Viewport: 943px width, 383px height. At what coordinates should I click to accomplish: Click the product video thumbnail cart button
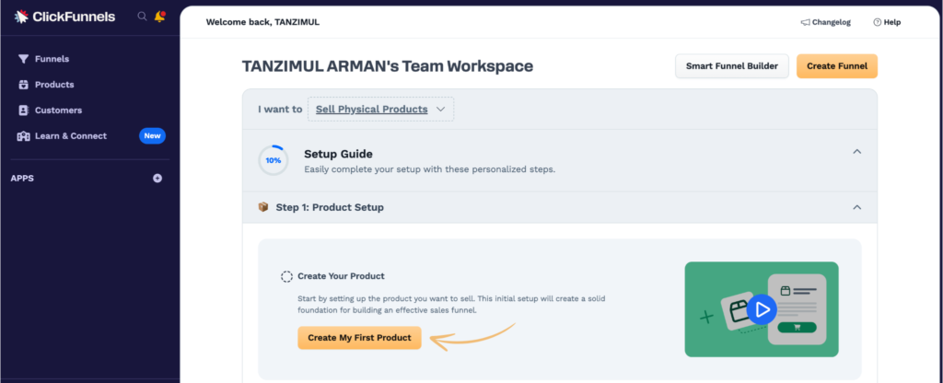797,328
